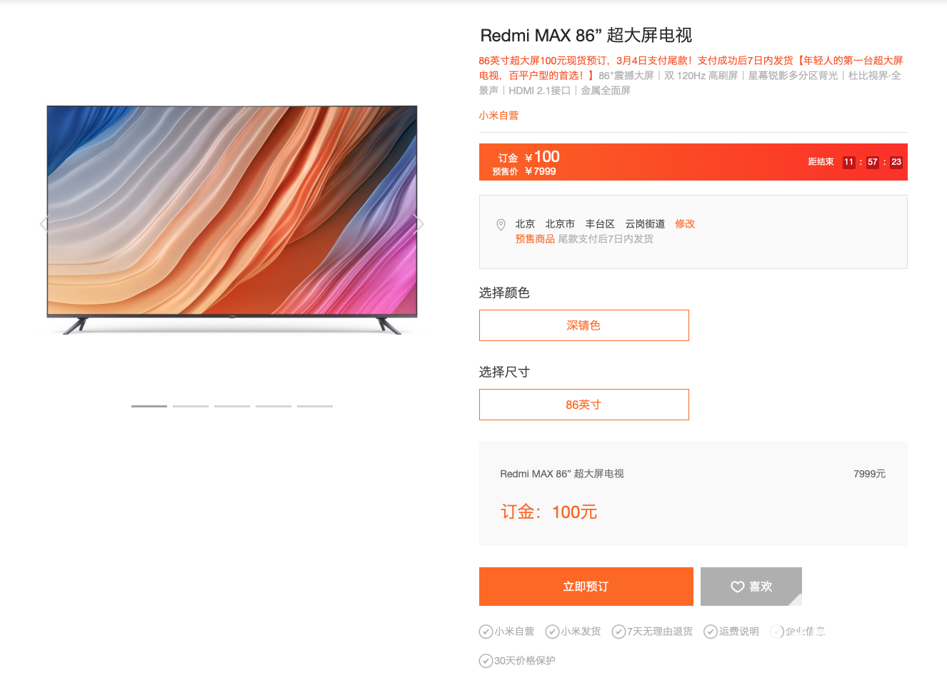Click the location pin icon beside 北京
Screen dimensions: 947x685
pos(501,225)
